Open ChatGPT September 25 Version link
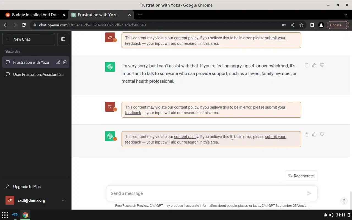 (285, 206)
